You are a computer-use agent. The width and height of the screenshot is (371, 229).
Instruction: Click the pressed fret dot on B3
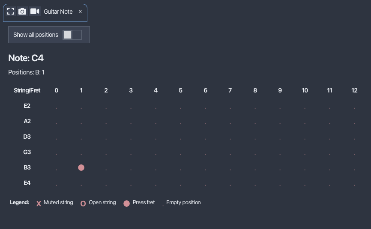pos(81,167)
